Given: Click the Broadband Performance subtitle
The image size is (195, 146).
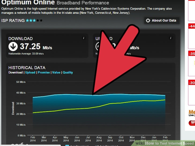Looking at the screenshot, I should [83, 3].
